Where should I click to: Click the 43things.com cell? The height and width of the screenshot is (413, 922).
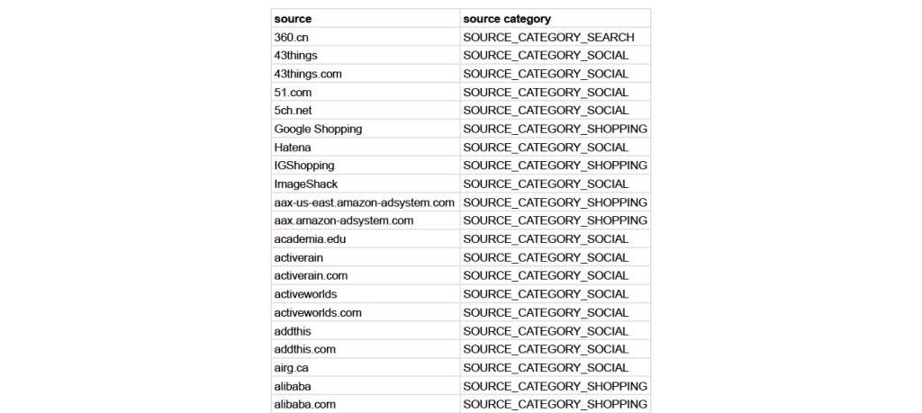click(308, 74)
